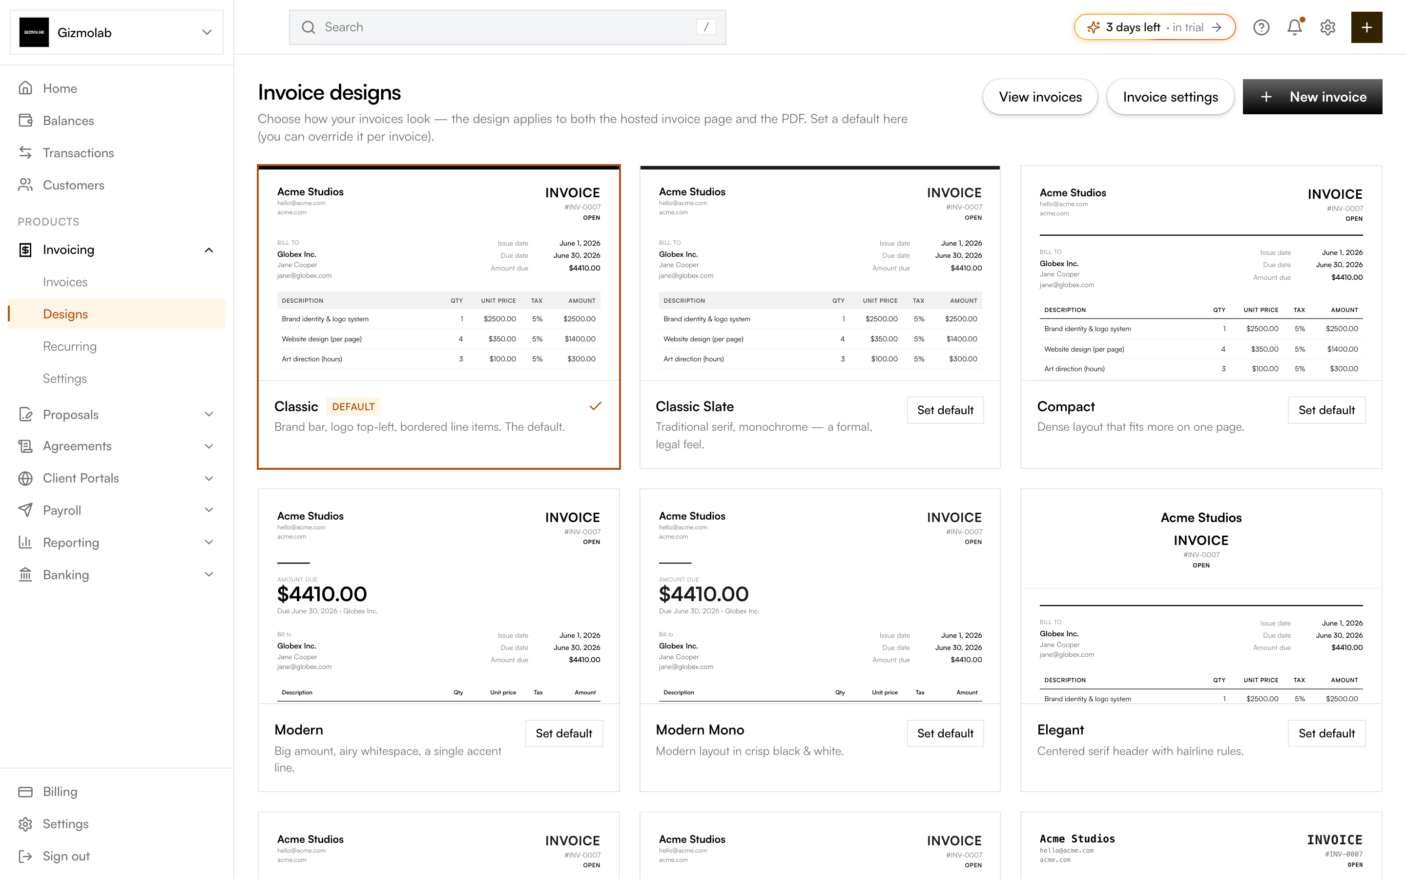Click the Customers people icon
1406x879 pixels.
(25, 185)
